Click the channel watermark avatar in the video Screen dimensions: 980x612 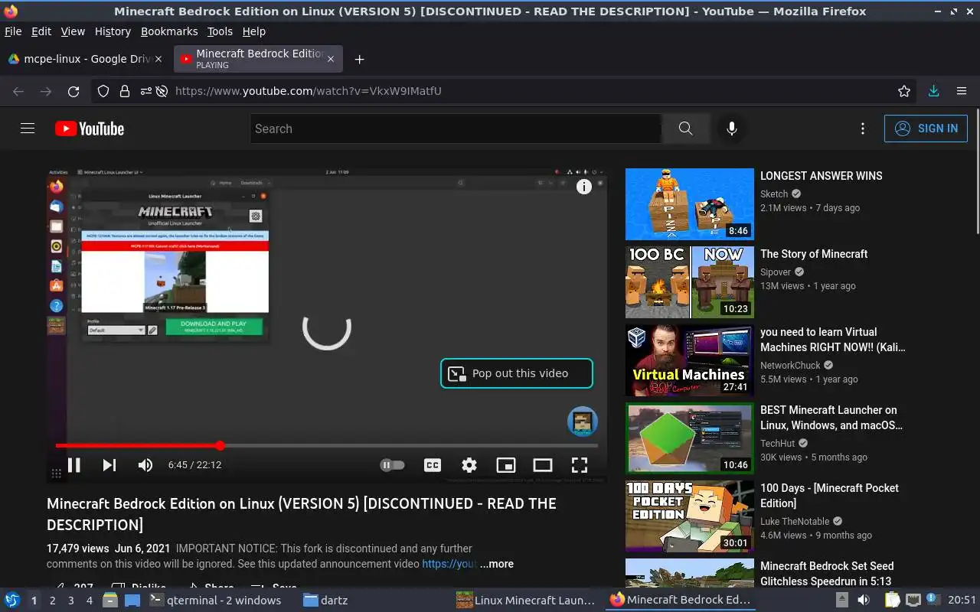582,422
